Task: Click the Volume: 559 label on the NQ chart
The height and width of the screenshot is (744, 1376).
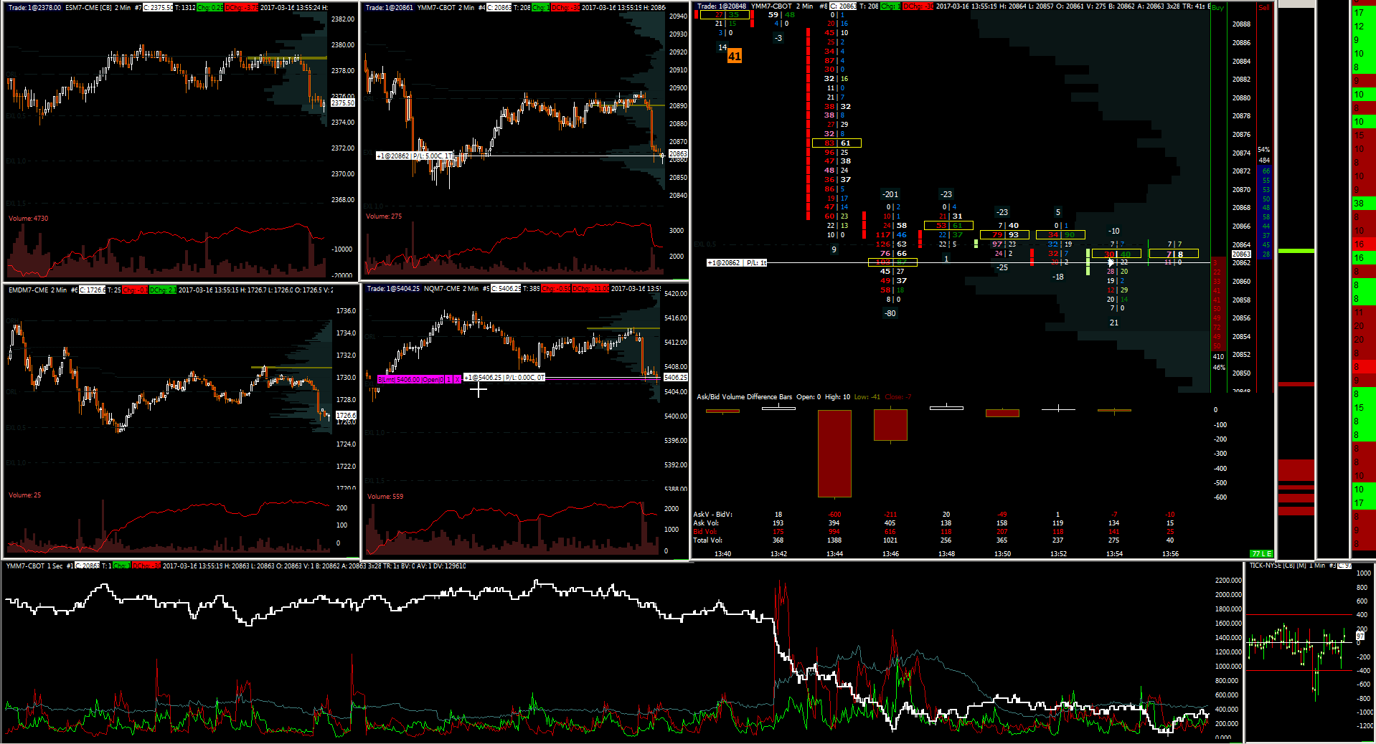Action: point(385,496)
